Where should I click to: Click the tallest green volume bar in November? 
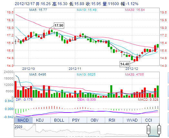coord(111,91)
